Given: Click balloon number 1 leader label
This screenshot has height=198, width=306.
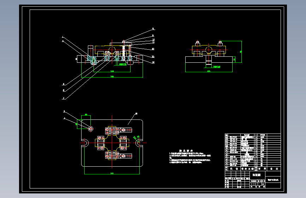Looking at the screenshot, I should 62,37.
